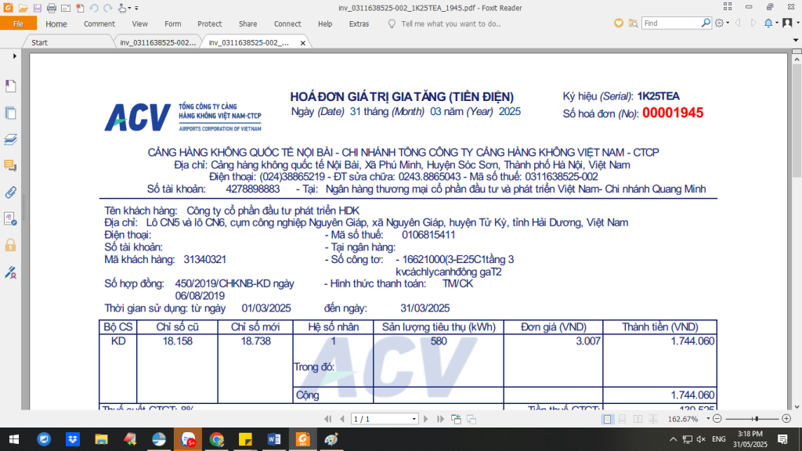Open the Comments panel icon
Viewport: 802px width, 451px height.
click(10, 166)
